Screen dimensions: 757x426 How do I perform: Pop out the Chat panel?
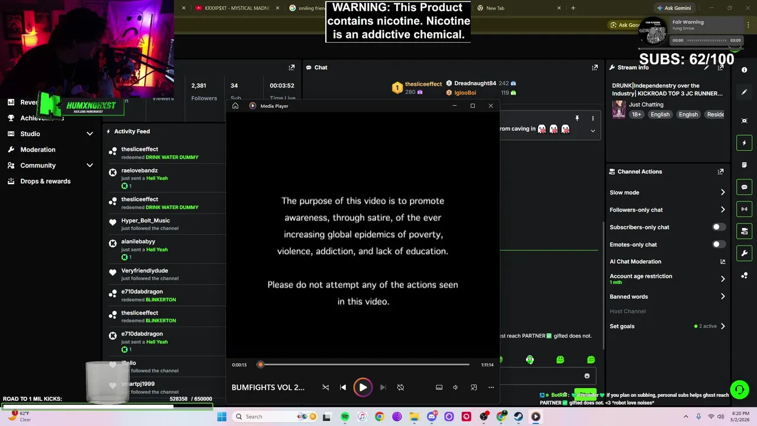(x=594, y=67)
